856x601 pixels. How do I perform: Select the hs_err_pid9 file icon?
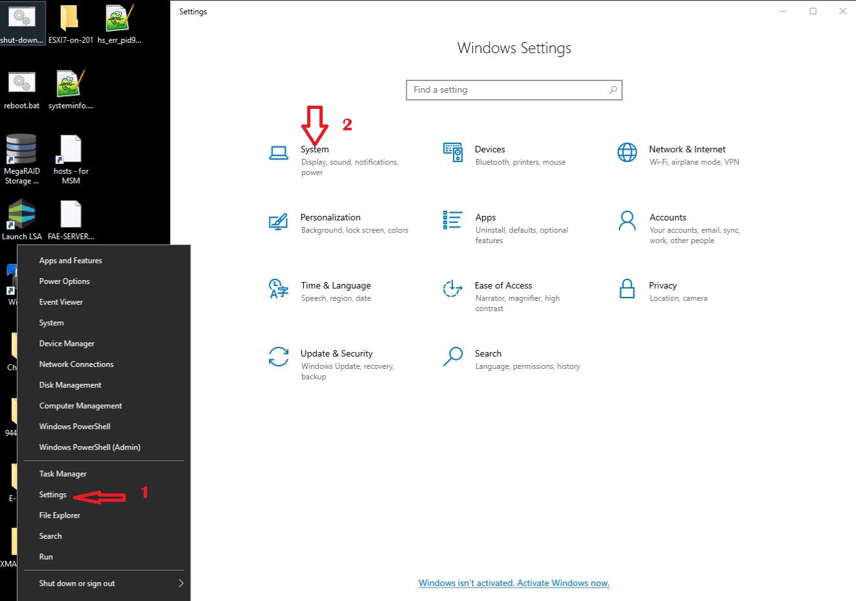120,18
